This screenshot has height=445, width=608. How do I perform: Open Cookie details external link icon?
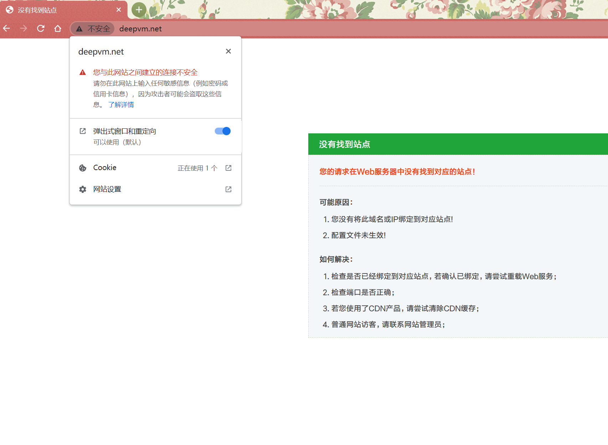228,168
